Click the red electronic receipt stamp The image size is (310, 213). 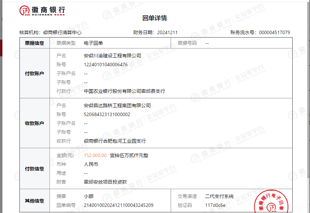[x=271, y=204]
